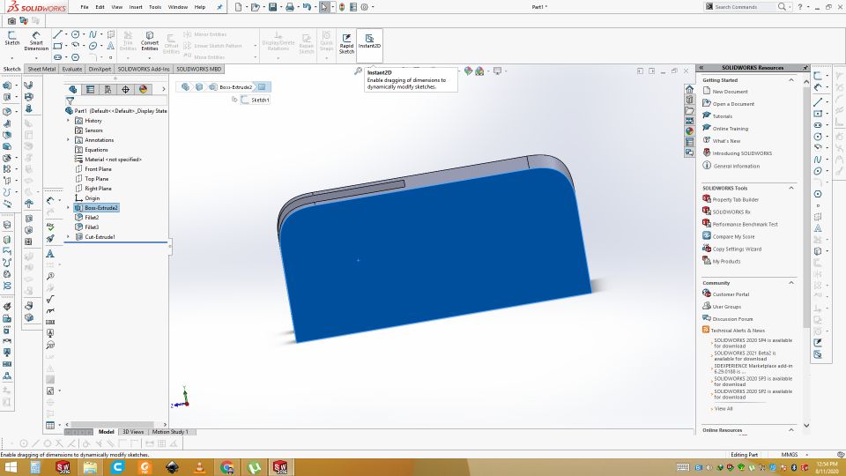846x476 pixels.
Task: Click the feature tree filter funnel icon
Action: [x=70, y=100]
